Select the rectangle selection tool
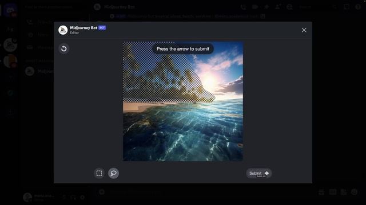This screenshot has width=366, height=205. pos(99,173)
